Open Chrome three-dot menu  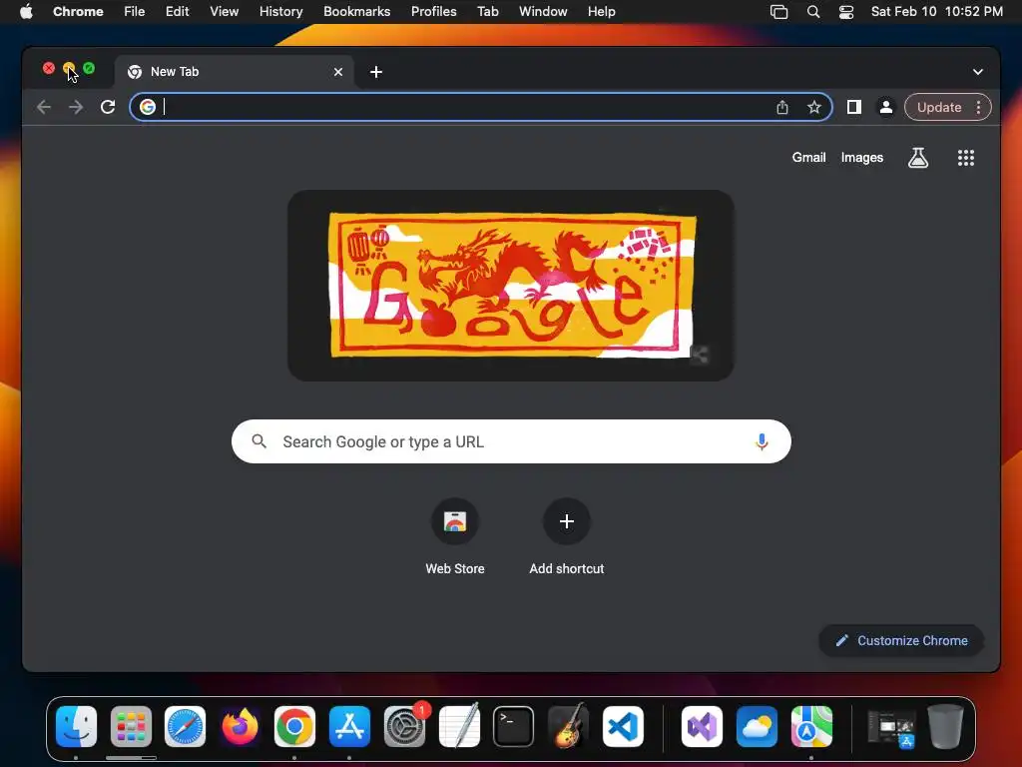point(978,107)
